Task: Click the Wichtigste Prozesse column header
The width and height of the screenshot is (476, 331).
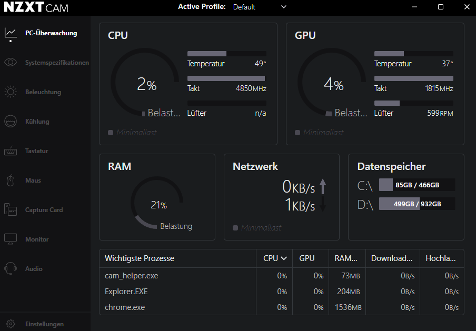Action: click(177, 258)
